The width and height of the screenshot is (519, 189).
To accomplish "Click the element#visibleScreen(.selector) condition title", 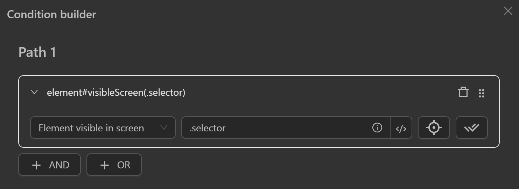I will 116,93.
